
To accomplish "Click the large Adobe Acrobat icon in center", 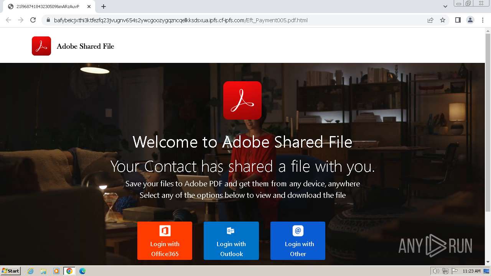I will pyautogui.click(x=242, y=100).
